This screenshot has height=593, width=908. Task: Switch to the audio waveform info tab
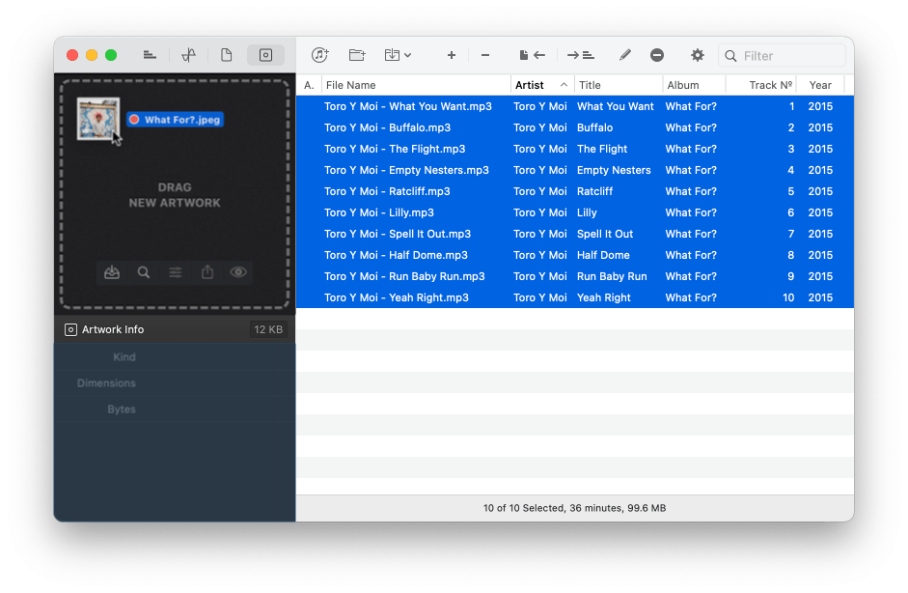tap(189, 55)
